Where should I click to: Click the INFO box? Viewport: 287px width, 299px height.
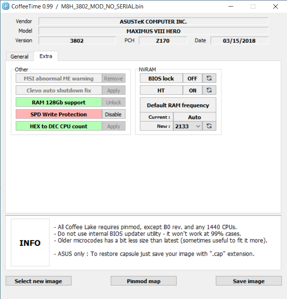coord(30,242)
